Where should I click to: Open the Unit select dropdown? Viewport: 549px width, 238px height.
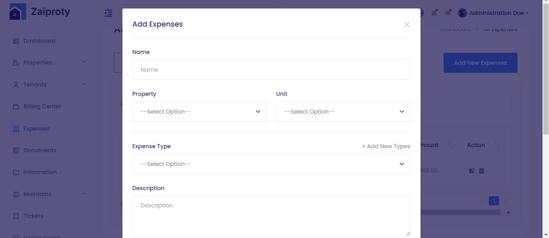coord(343,112)
